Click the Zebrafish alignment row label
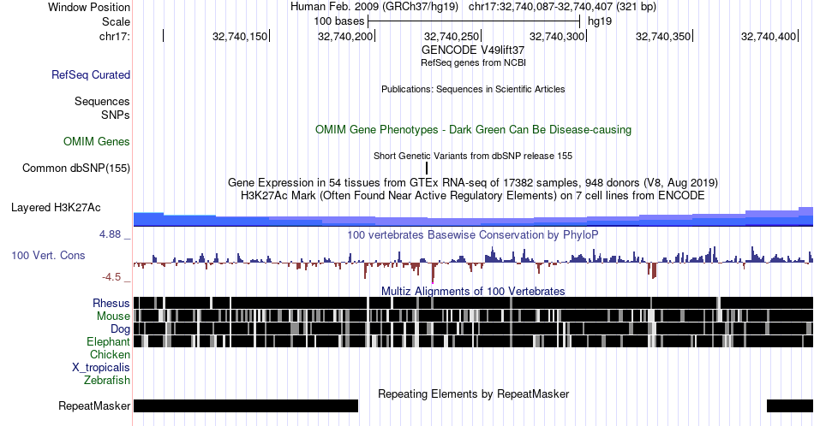814x426 pixels. (107, 380)
